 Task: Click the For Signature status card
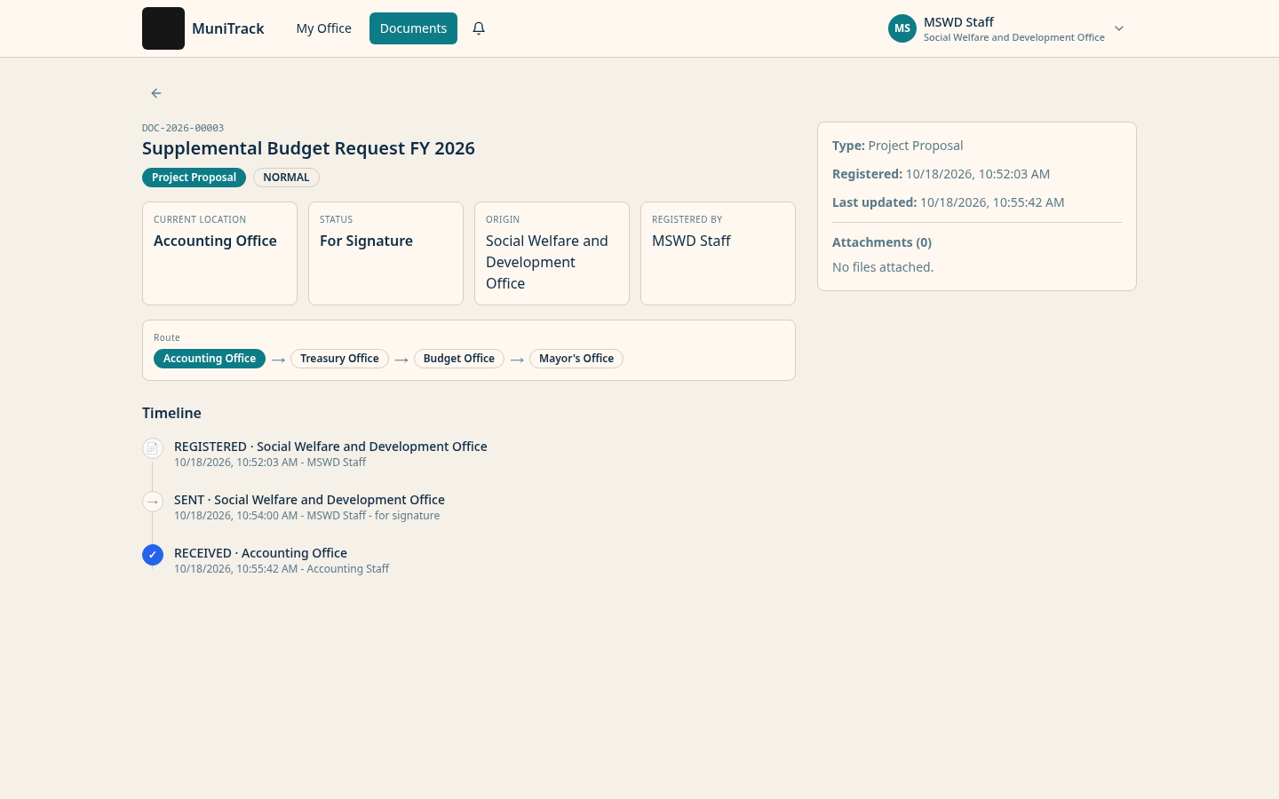point(385,254)
